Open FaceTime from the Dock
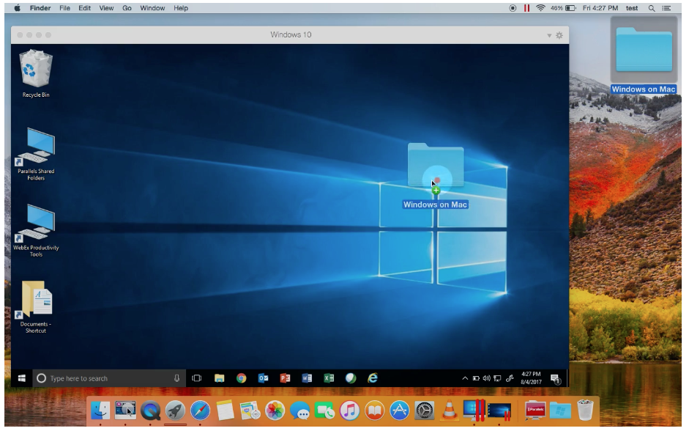Viewport: 689px width, 431px height. click(324, 410)
